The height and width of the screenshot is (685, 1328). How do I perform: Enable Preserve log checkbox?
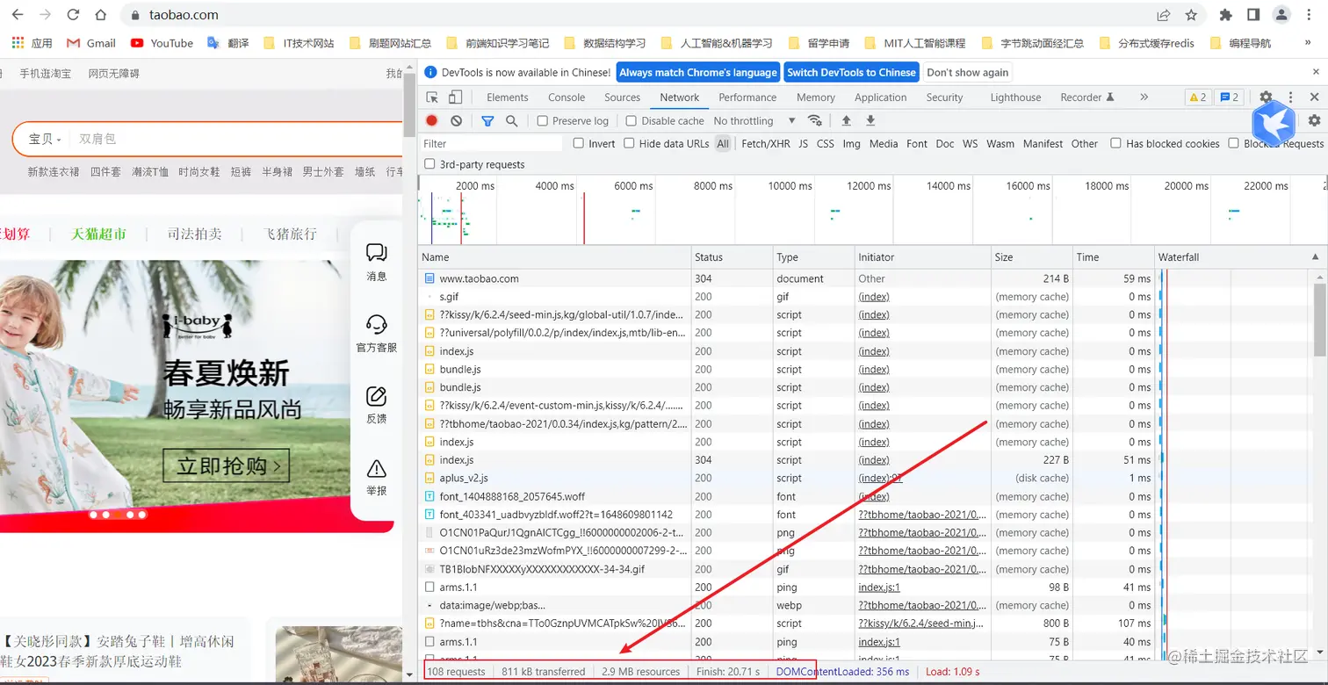543,120
